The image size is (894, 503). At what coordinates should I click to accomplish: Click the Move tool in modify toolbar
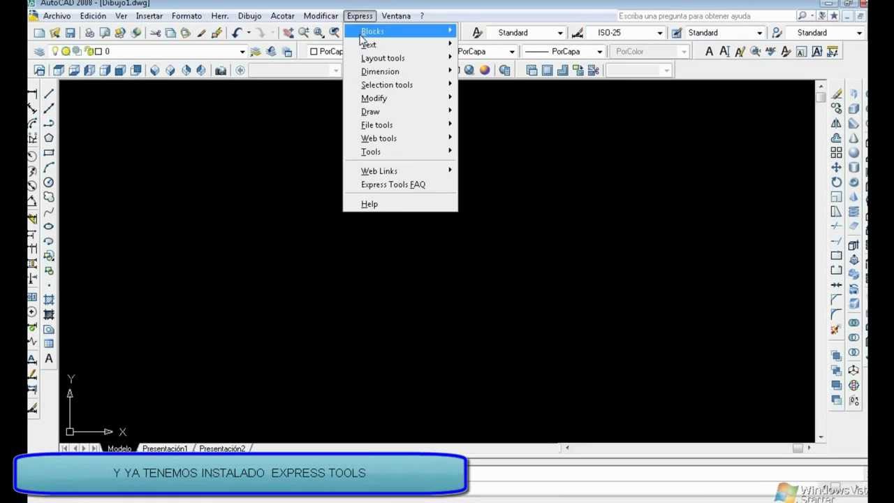click(837, 168)
